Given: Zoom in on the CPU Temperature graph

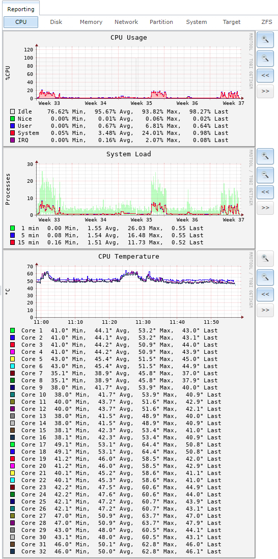Looking at the screenshot, I should tap(265, 258).
